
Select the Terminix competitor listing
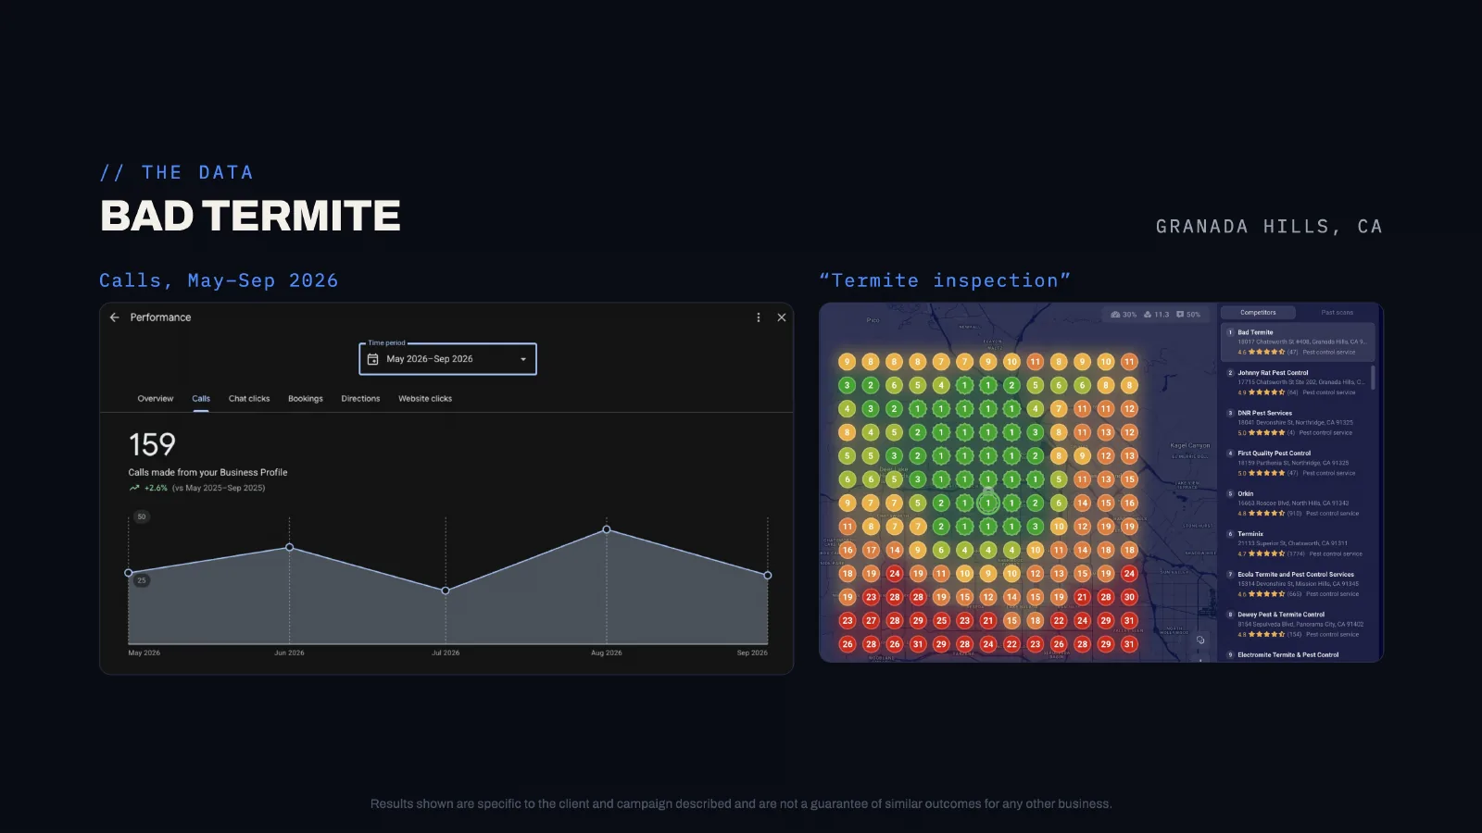[1298, 543]
